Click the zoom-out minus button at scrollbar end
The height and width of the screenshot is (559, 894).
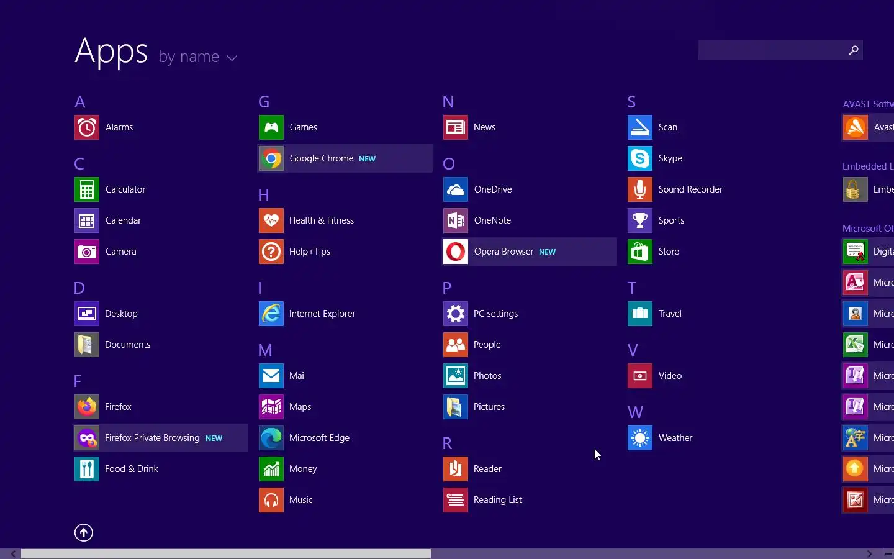pyautogui.click(x=888, y=553)
